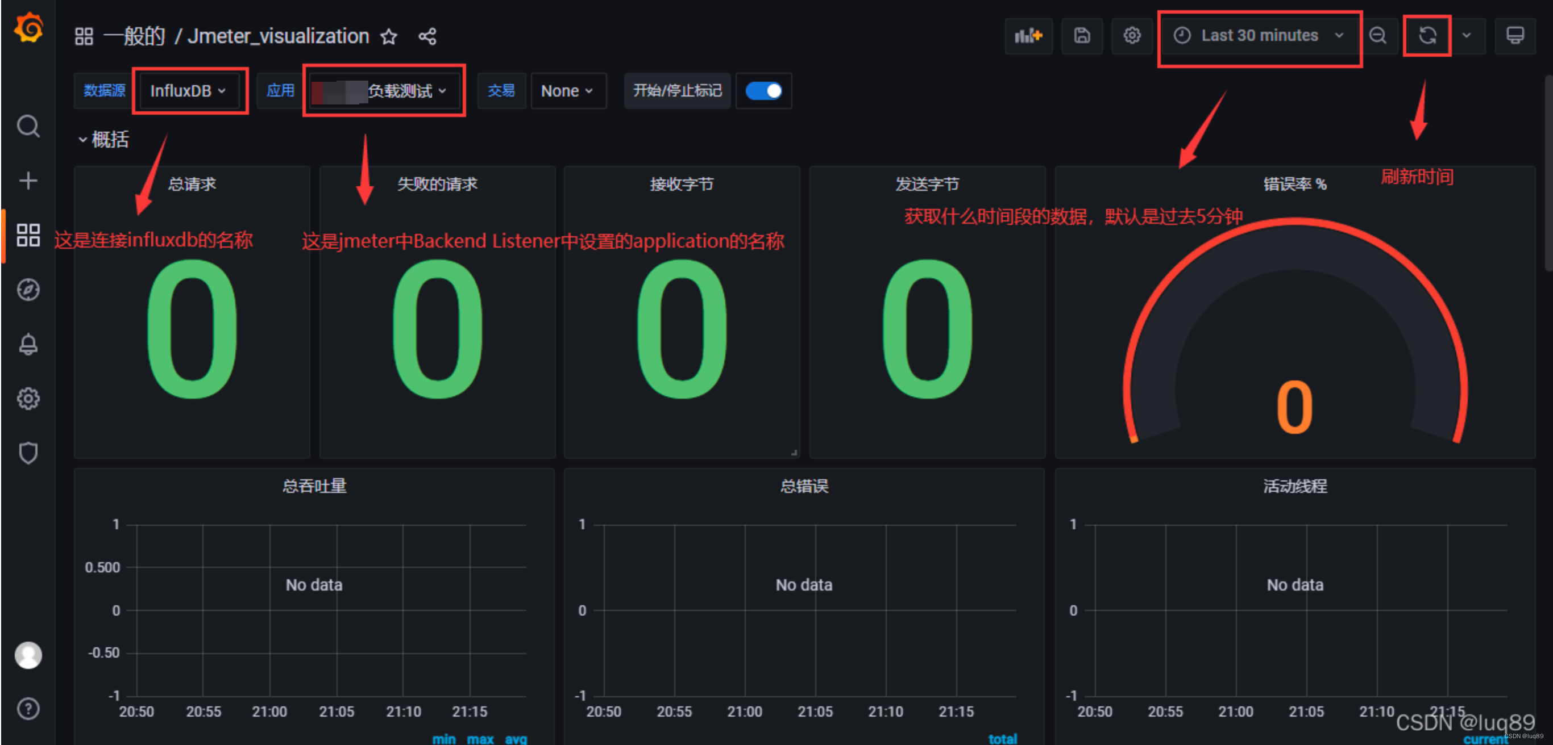The image size is (1553, 745).
Task: Open the Last 30 minutes time picker
Action: click(x=1260, y=36)
